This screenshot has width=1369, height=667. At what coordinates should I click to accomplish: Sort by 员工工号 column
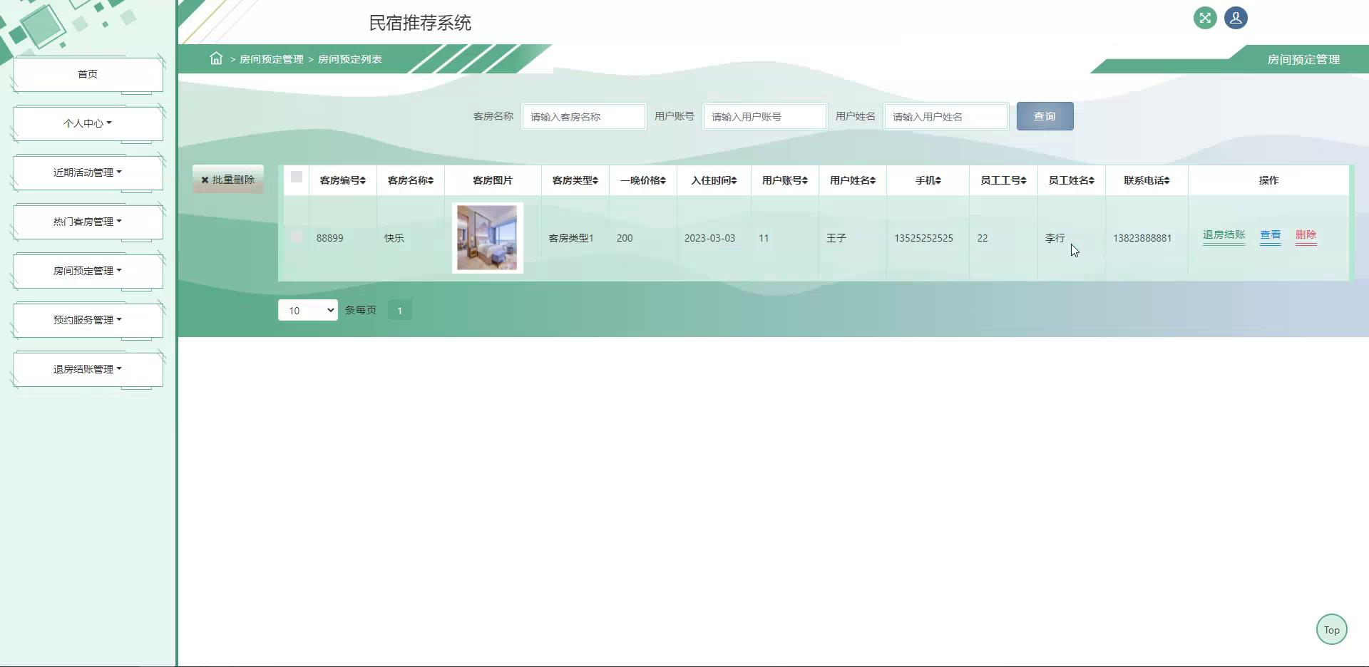(1003, 180)
